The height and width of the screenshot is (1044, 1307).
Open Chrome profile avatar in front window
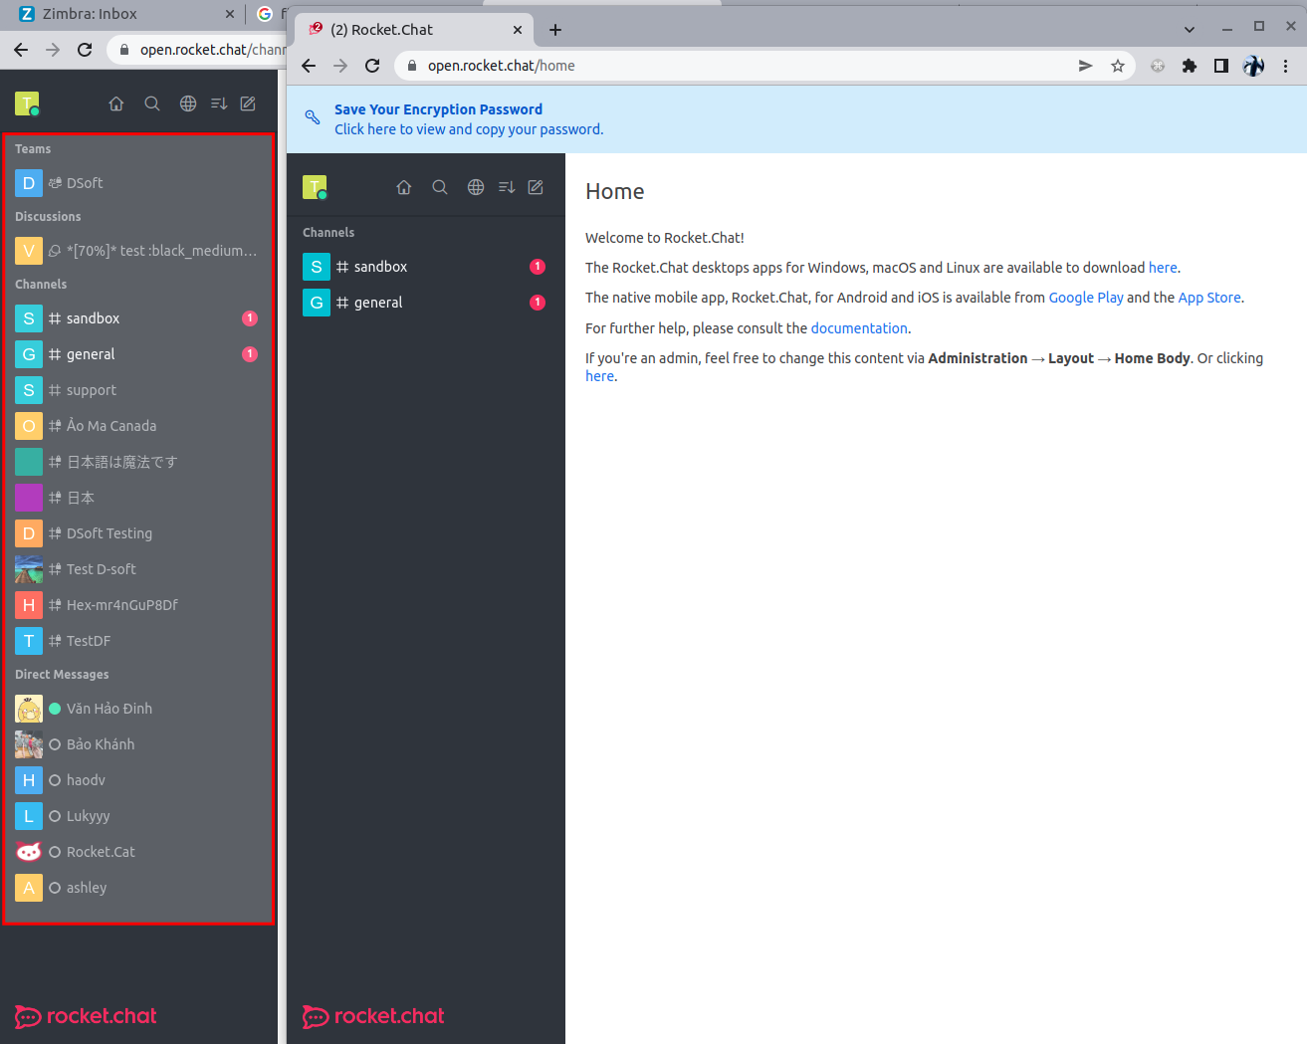(x=1253, y=66)
